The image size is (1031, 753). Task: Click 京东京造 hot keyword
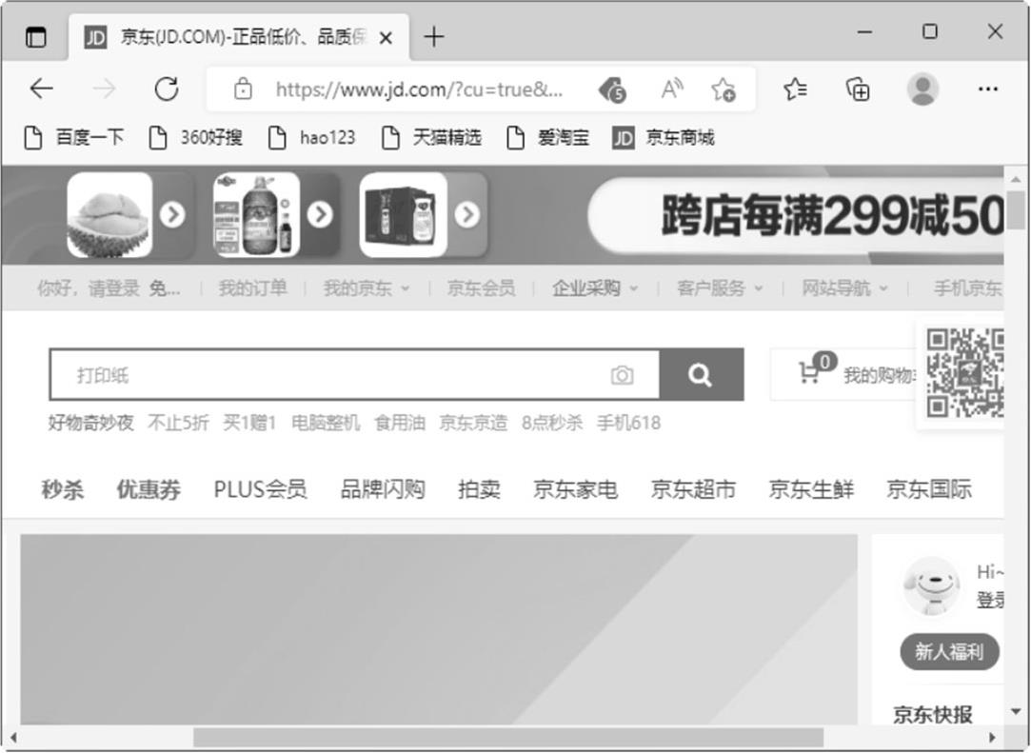click(x=473, y=423)
